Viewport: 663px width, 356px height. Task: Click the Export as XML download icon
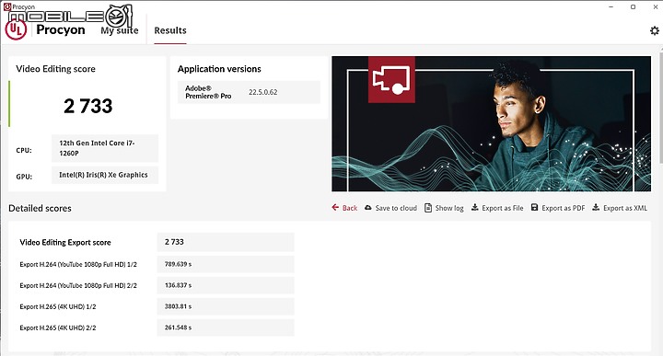point(596,207)
